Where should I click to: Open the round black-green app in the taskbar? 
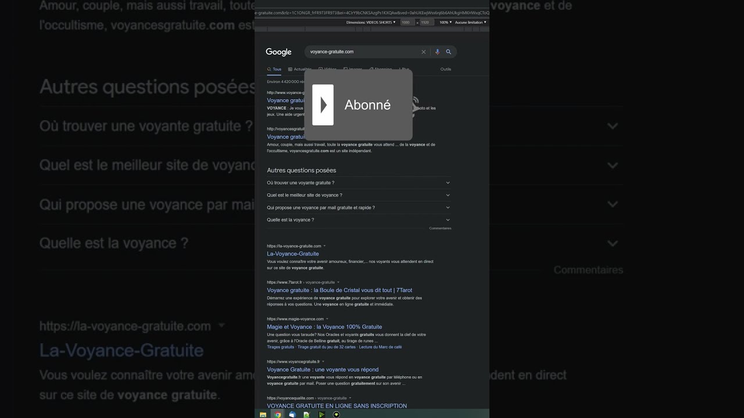pyautogui.click(x=336, y=415)
